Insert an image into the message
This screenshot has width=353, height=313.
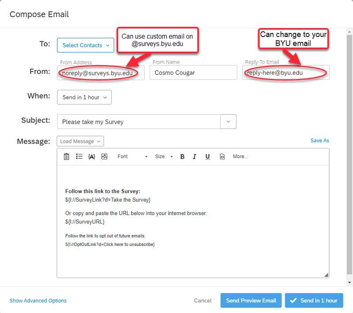click(x=105, y=156)
